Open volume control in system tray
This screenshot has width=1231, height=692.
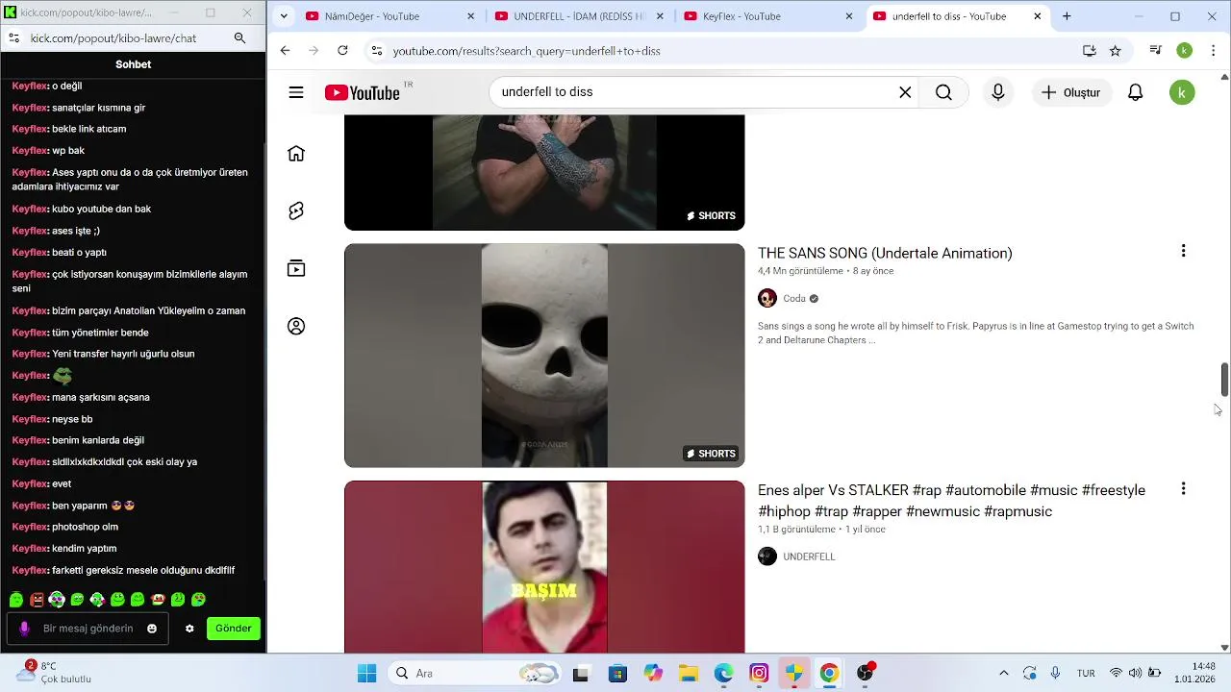[1135, 673]
